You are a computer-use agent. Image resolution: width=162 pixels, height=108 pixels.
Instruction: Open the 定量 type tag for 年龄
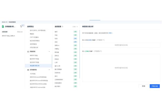click(75, 35)
